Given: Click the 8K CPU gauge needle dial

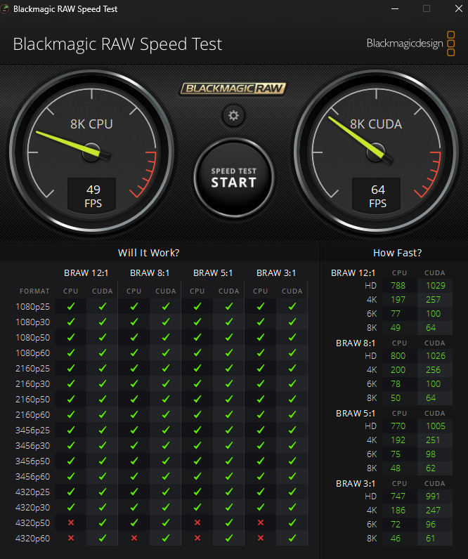Looking at the screenshot, I should tap(91, 152).
